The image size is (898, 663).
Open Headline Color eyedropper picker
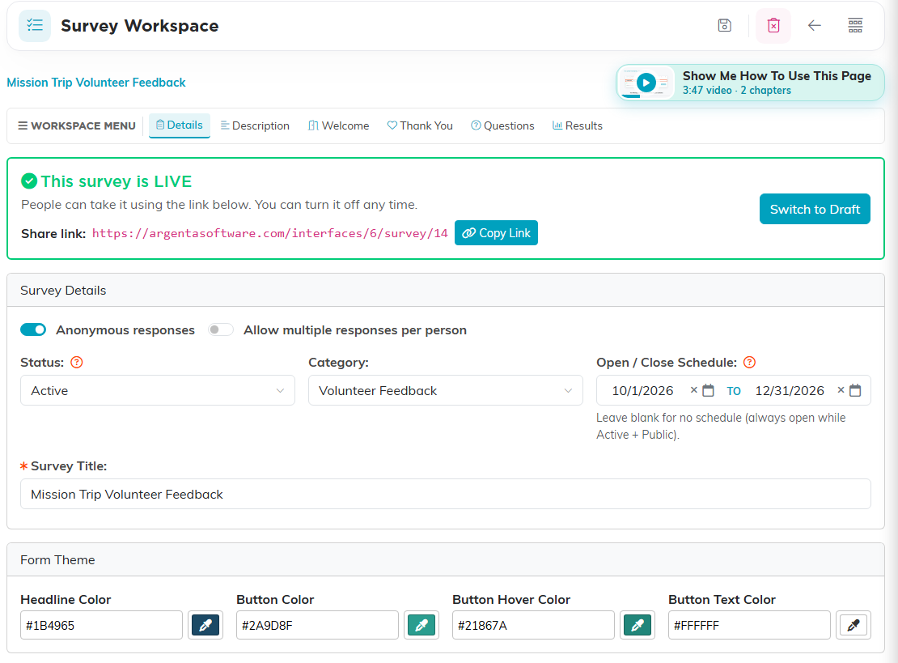[205, 625]
